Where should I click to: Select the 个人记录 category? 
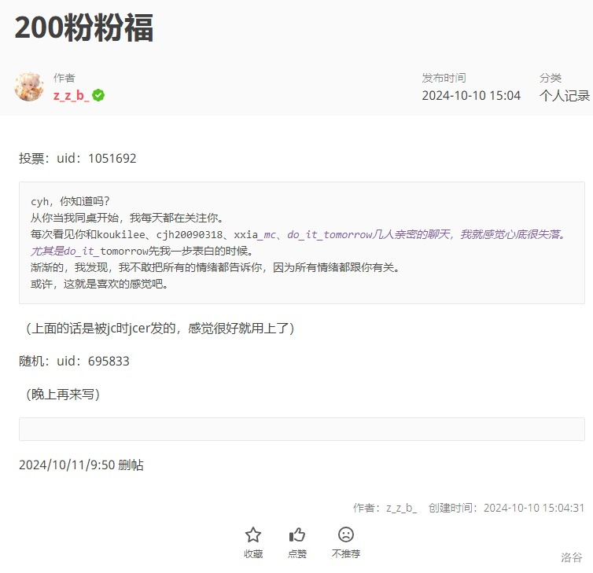coord(564,96)
